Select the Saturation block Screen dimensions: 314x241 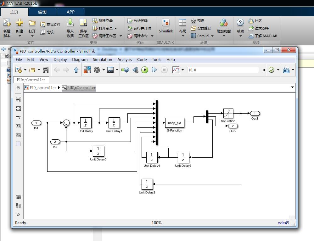point(228,113)
